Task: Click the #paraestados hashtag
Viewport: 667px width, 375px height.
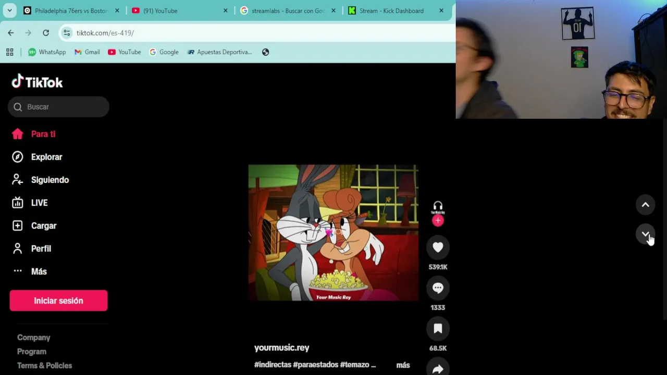Action: click(x=316, y=365)
